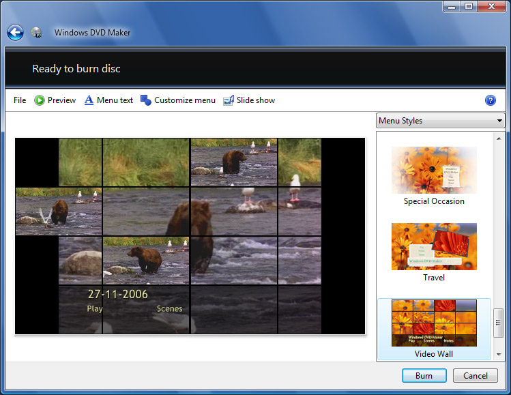The height and width of the screenshot is (395, 511).
Task: Click the blue back arrow button
Action: [x=15, y=32]
